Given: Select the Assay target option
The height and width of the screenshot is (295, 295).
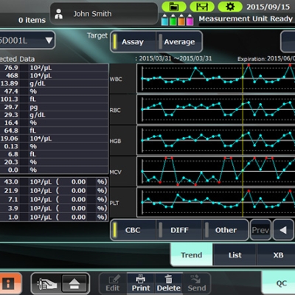Looking at the screenshot, I should tap(133, 42).
